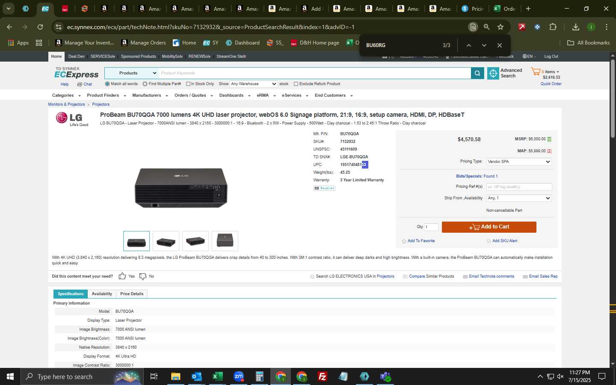Image resolution: width=616 pixels, height=385 pixels.
Task: Click Add to Cart button
Action: (x=489, y=227)
